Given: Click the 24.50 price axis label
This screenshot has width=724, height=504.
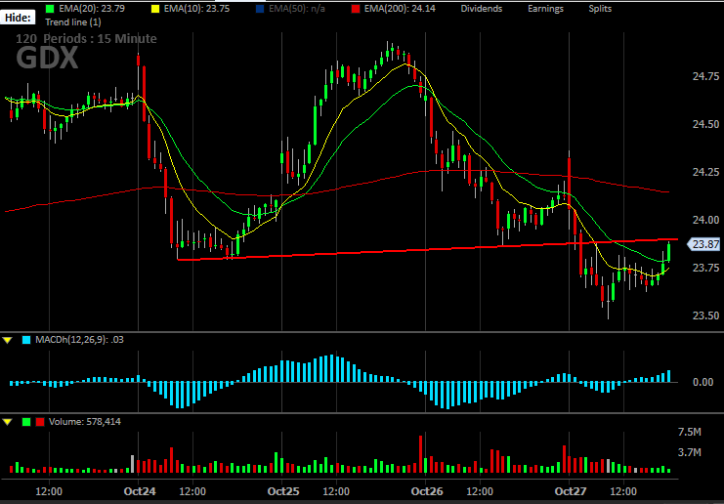Looking at the screenshot, I should coord(706,124).
